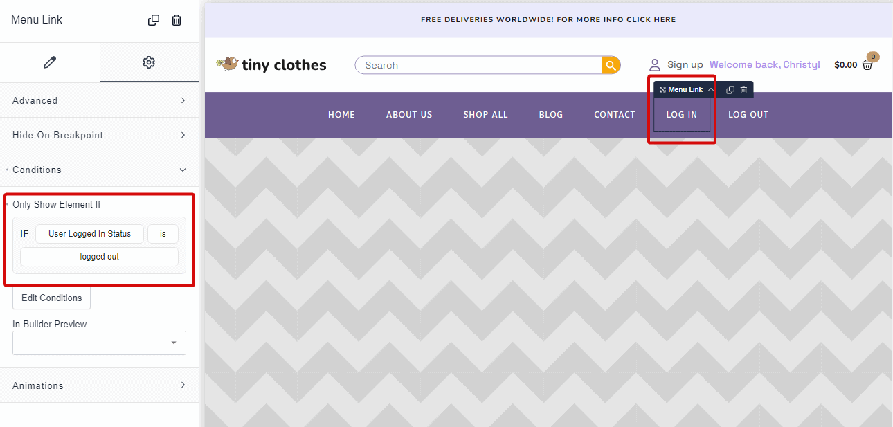Screen dimensions: 893x427
Task: Select SHOP ALL in the navigation menu
Action: 485,115
